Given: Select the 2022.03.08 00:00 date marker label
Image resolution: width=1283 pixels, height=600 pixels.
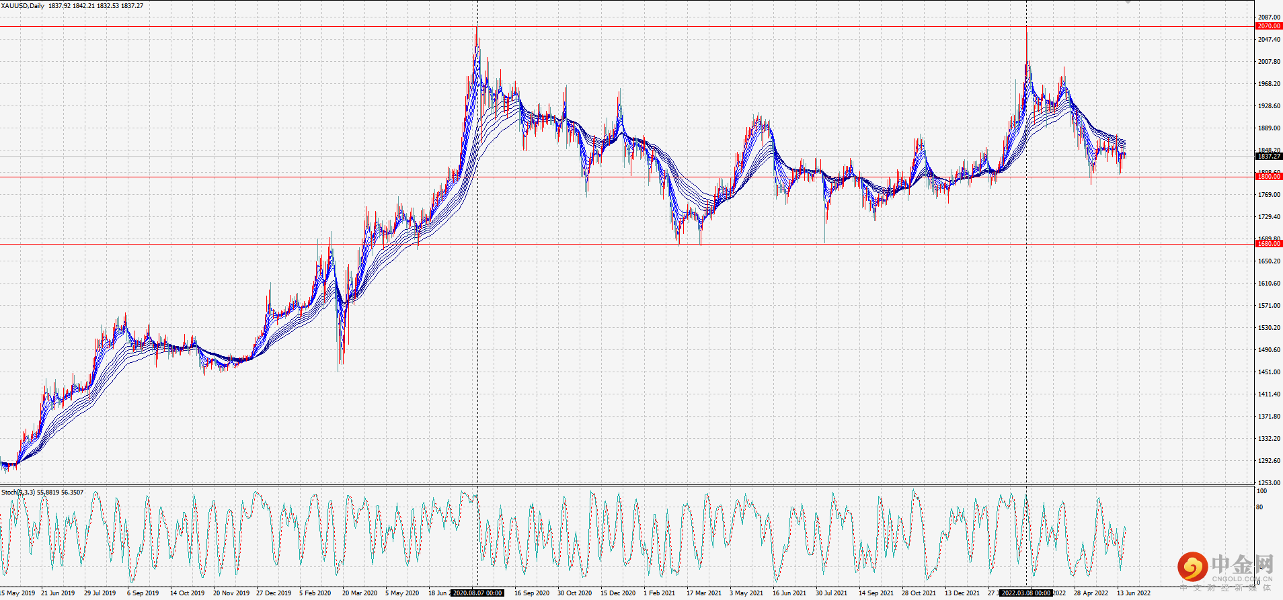Looking at the screenshot, I should [x=1026, y=593].
